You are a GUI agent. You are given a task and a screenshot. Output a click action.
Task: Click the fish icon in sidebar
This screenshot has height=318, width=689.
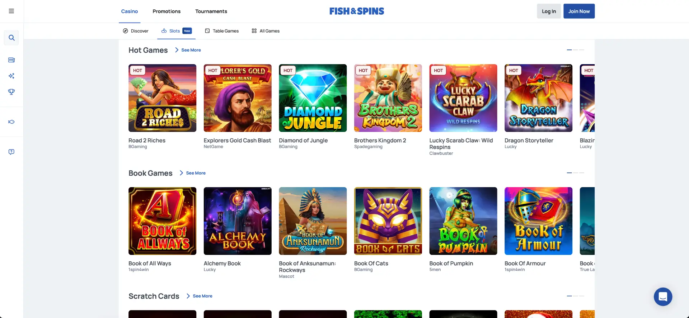pyautogui.click(x=11, y=122)
